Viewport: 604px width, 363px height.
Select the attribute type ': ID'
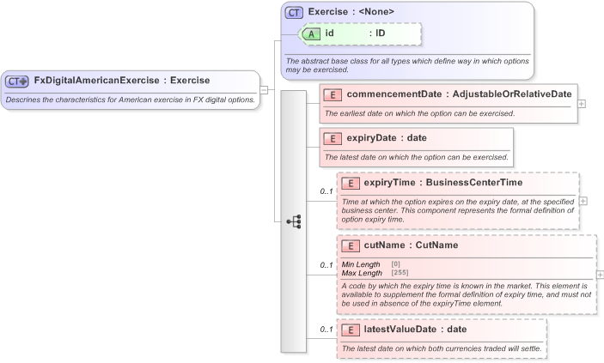tap(377, 33)
